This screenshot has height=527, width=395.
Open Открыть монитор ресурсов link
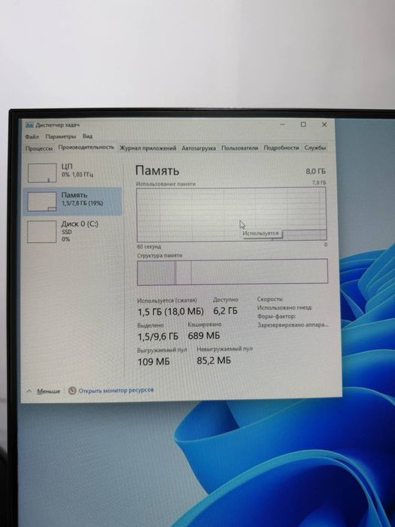(x=116, y=390)
